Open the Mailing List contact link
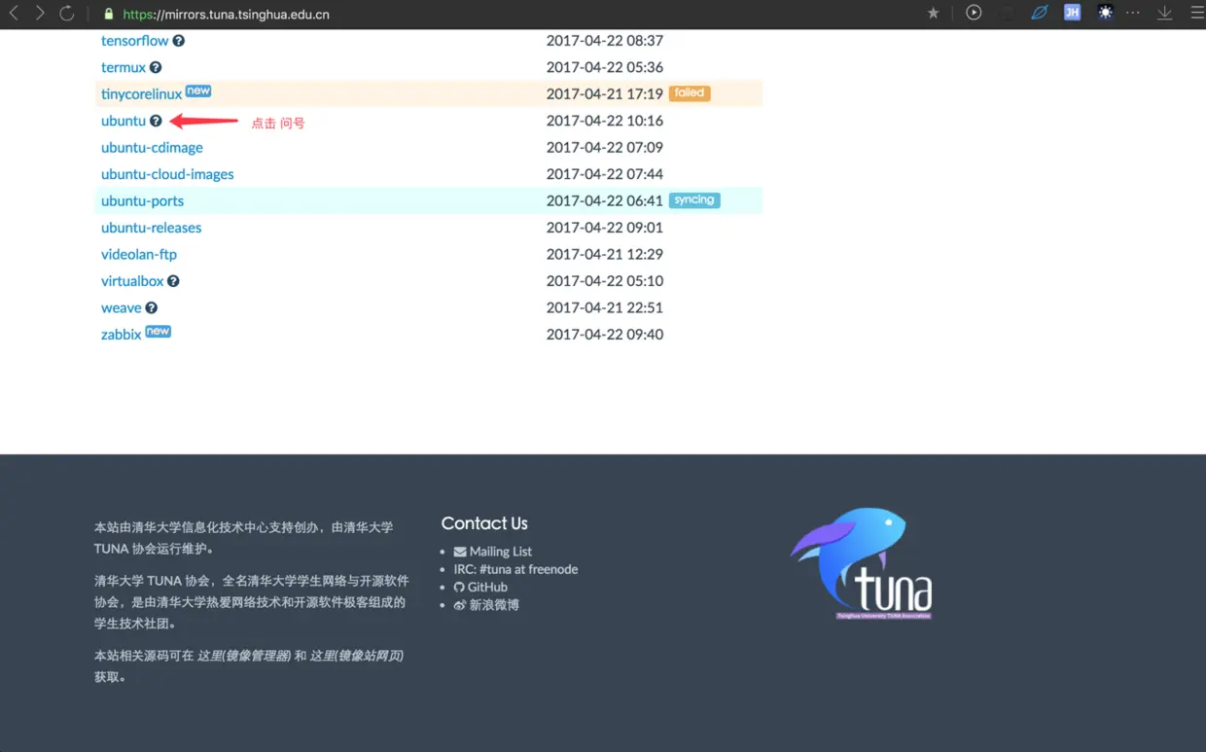 tap(493, 552)
